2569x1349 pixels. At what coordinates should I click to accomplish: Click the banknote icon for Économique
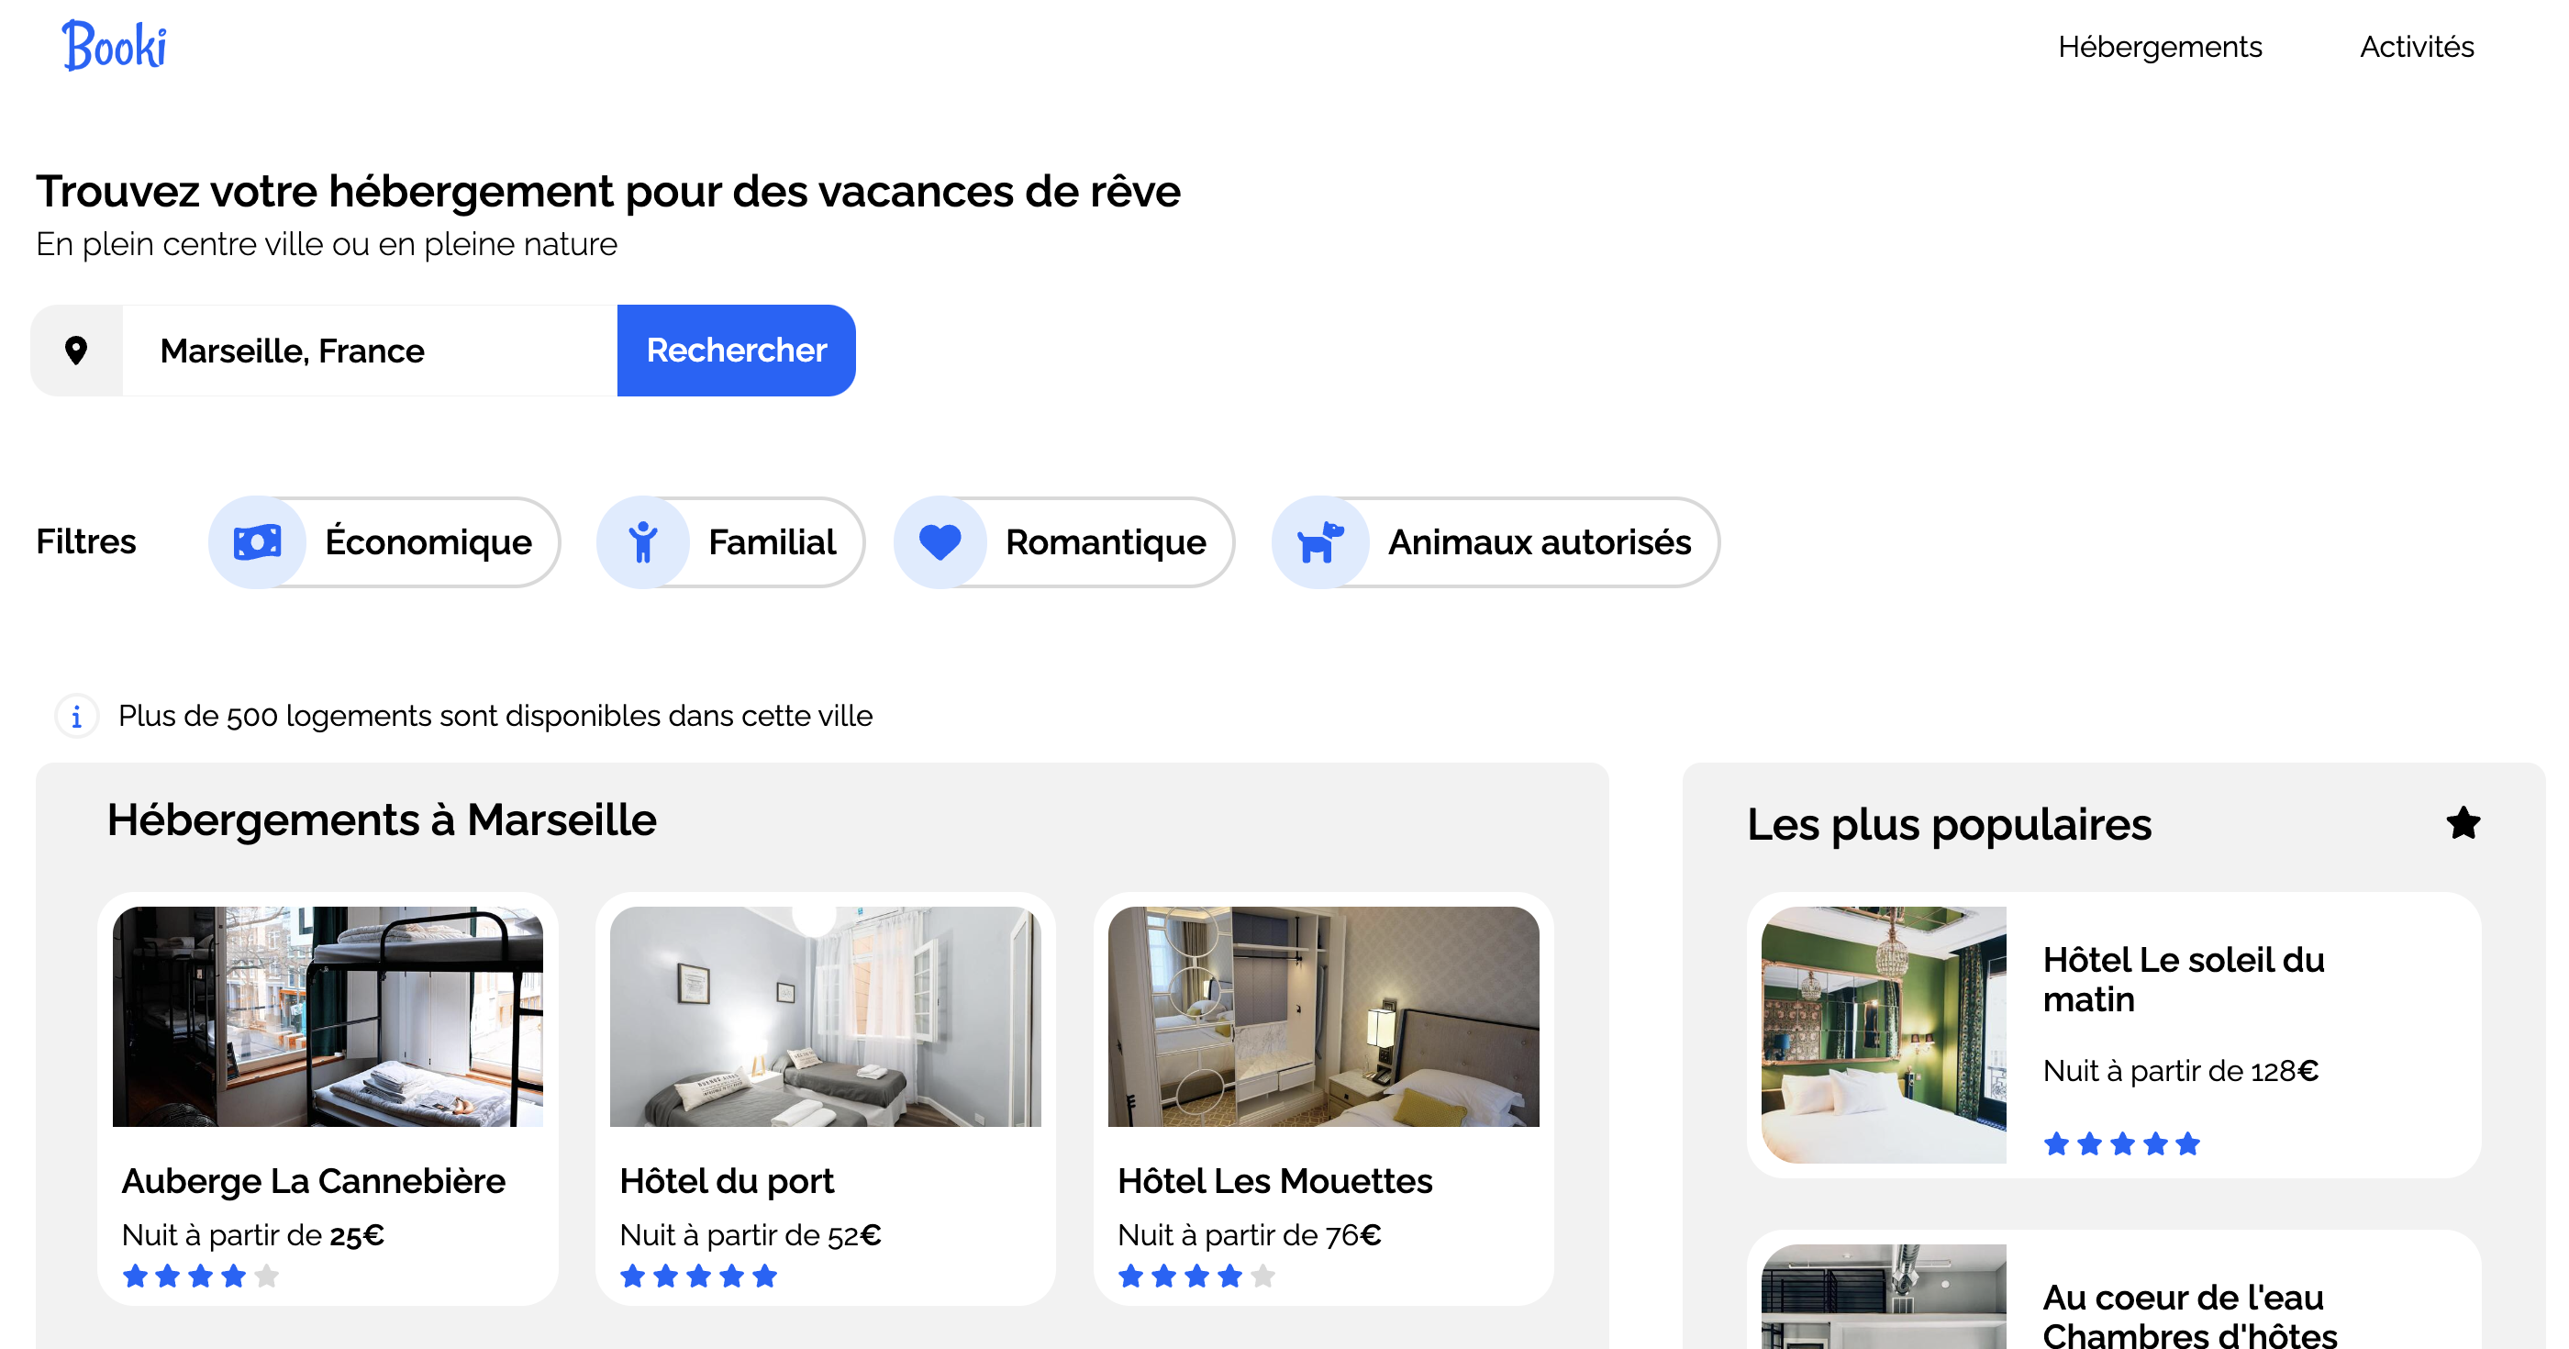point(256,541)
